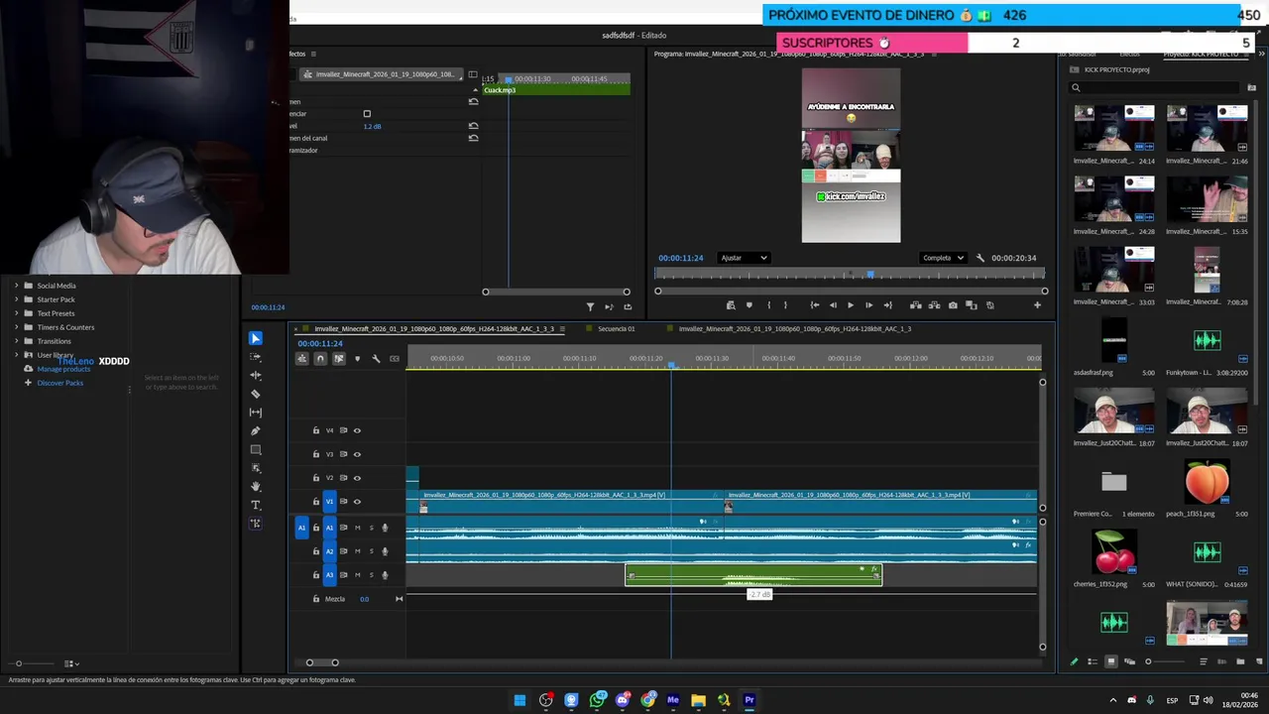The width and height of the screenshot is (1269, 714).
Task: Click the Mark In bracket button
Action: click(x=767, y=305)
